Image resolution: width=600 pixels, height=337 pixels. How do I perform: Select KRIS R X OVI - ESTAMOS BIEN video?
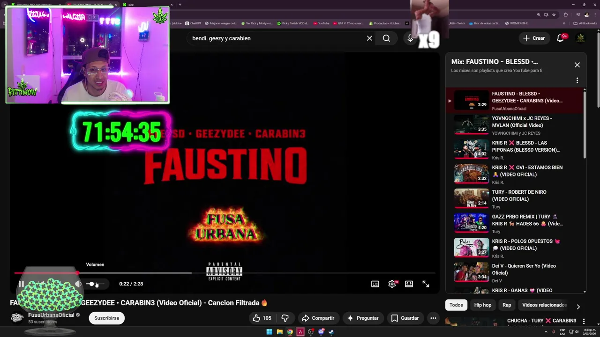click(514, 175)
